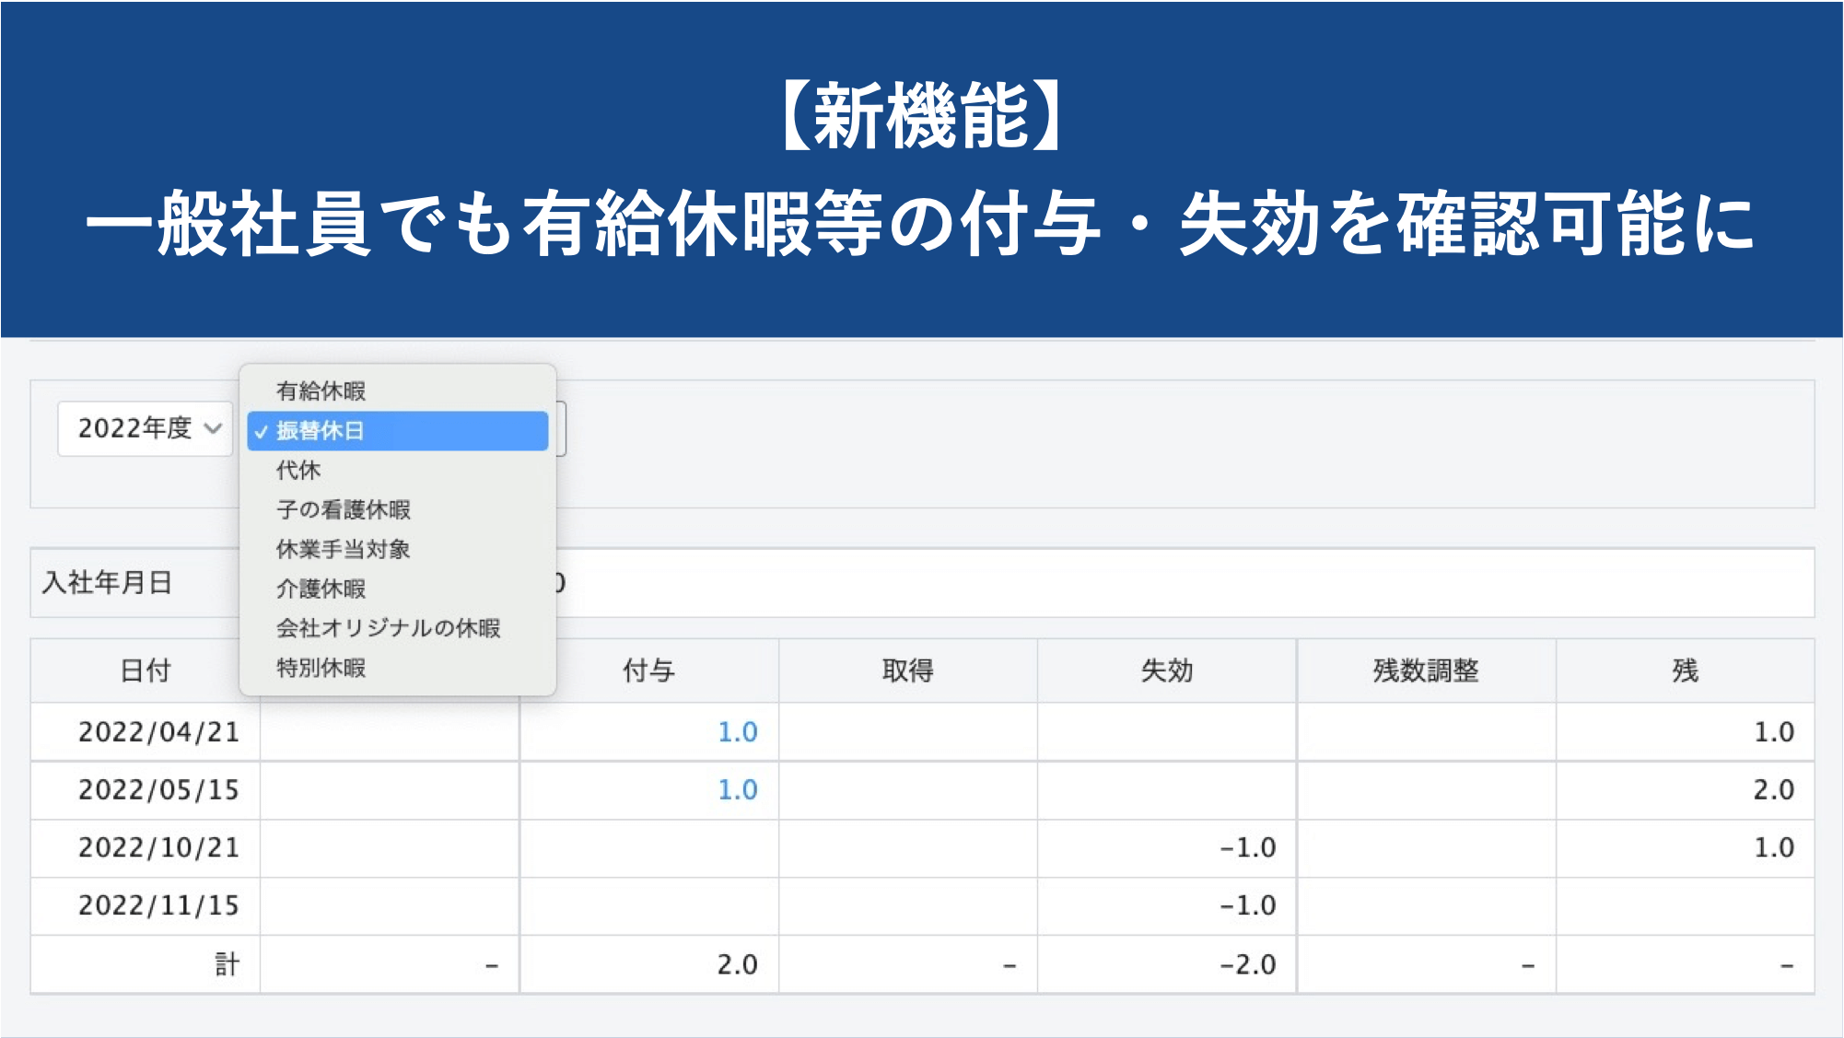Viewport: 1844px width, 1038px height.
Task: Open the 1.0 grant link for 2022/05/15
Action: (x=737, y=790)
